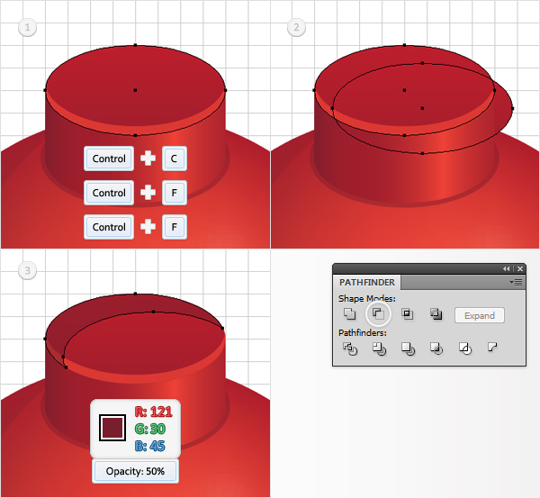Click the dark red fill color swatch
The width and height of the screenshot is (540, 498).
coord(112,428)
